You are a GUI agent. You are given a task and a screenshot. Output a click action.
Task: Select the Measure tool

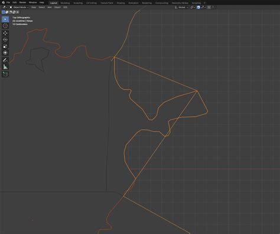coord(5,67)
